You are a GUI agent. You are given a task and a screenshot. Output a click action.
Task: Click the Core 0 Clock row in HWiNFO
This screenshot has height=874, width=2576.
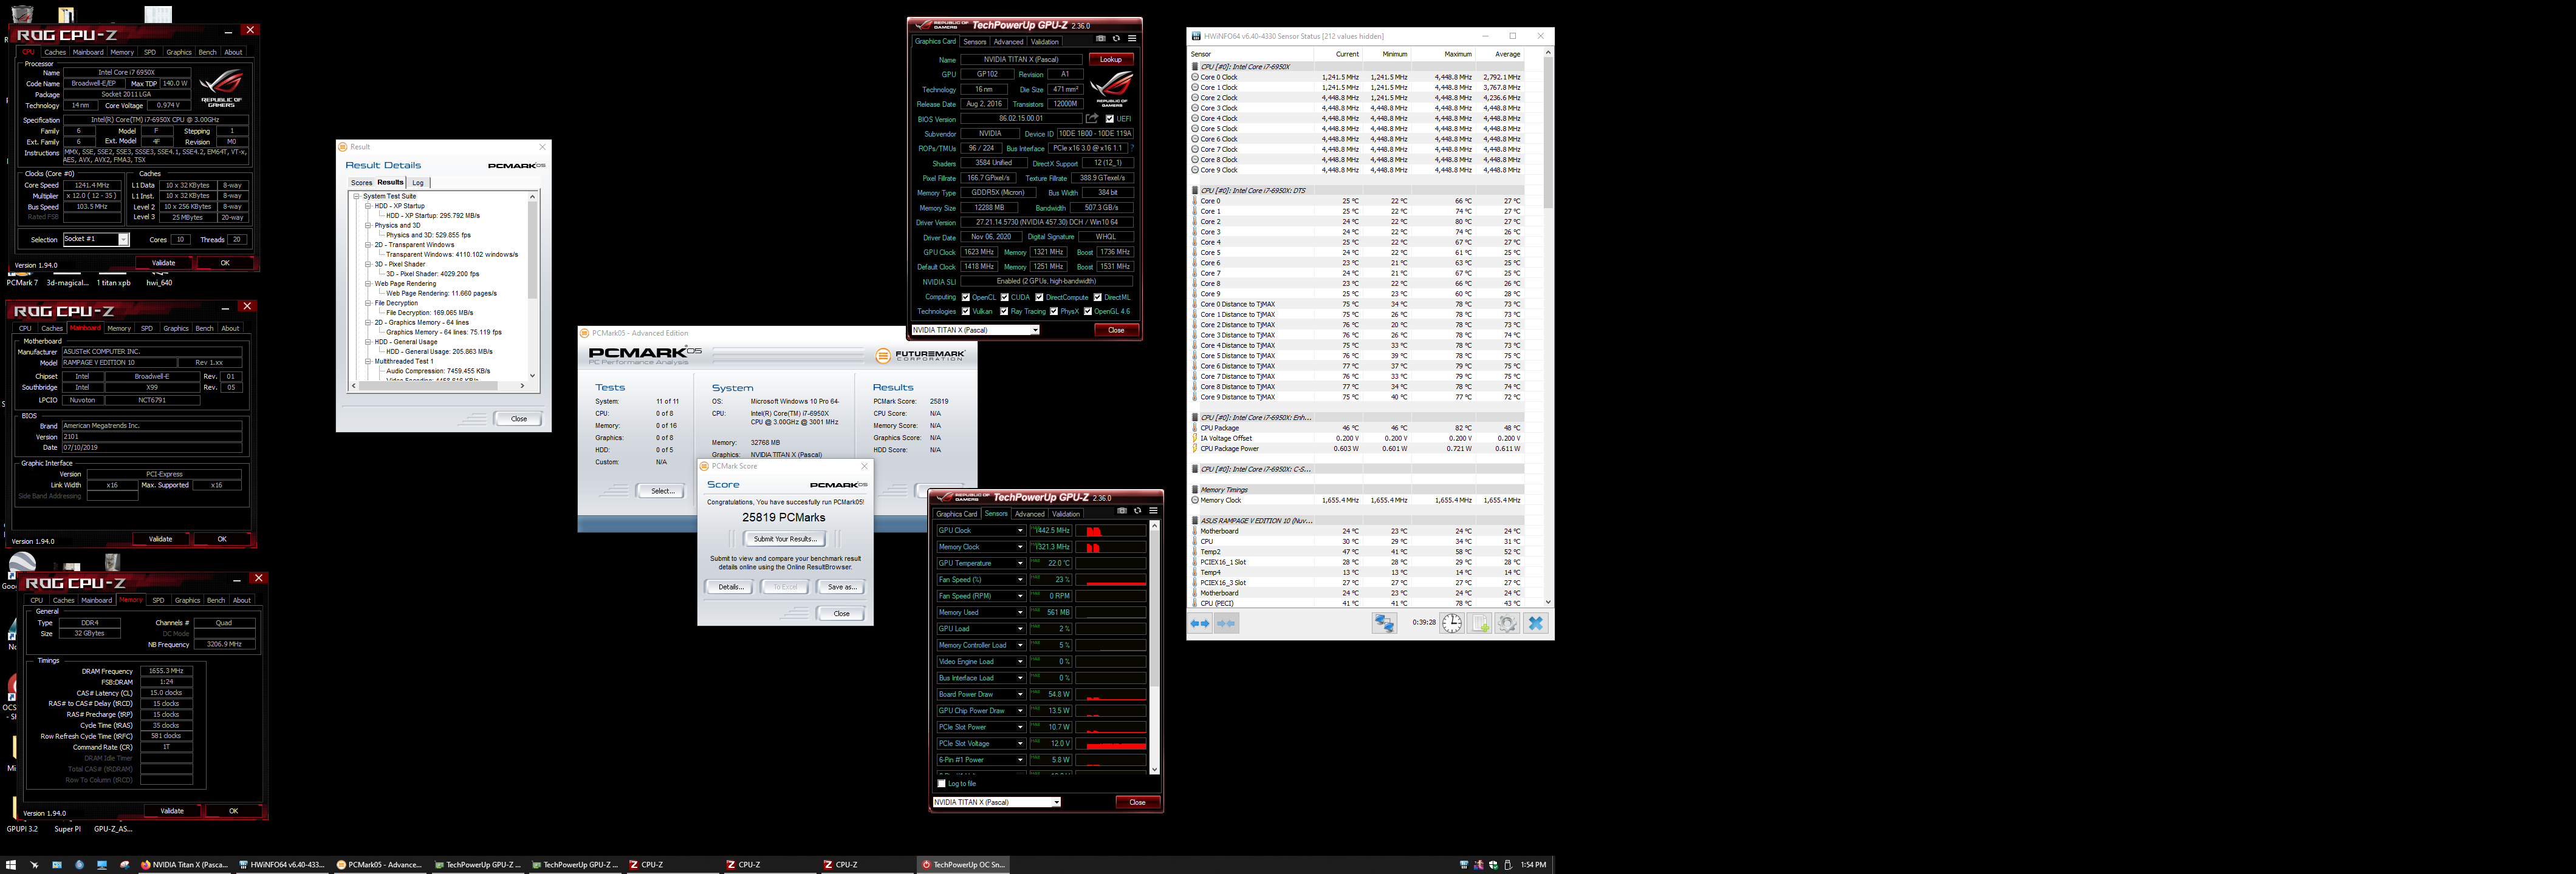(x=1357, y=77)
